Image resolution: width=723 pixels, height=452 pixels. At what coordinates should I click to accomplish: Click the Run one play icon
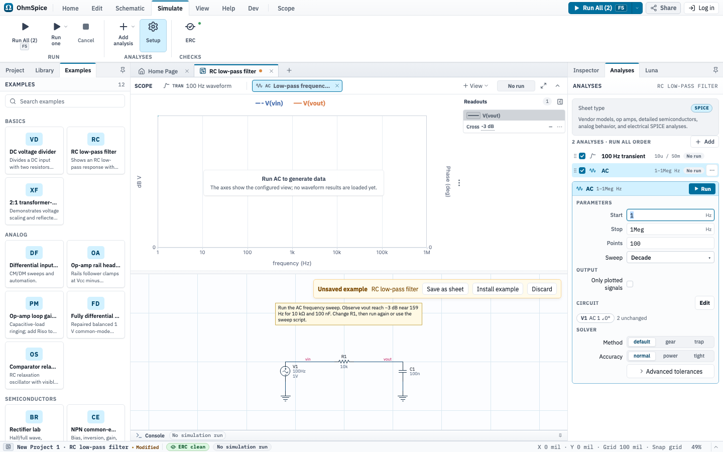tap(56, 27)
